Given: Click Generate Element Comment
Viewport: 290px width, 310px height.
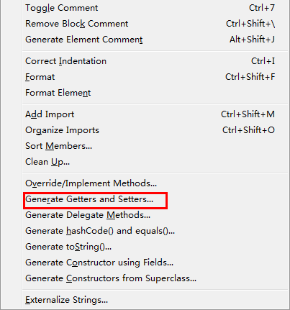Looking at the screenshot, I should 155,40.
